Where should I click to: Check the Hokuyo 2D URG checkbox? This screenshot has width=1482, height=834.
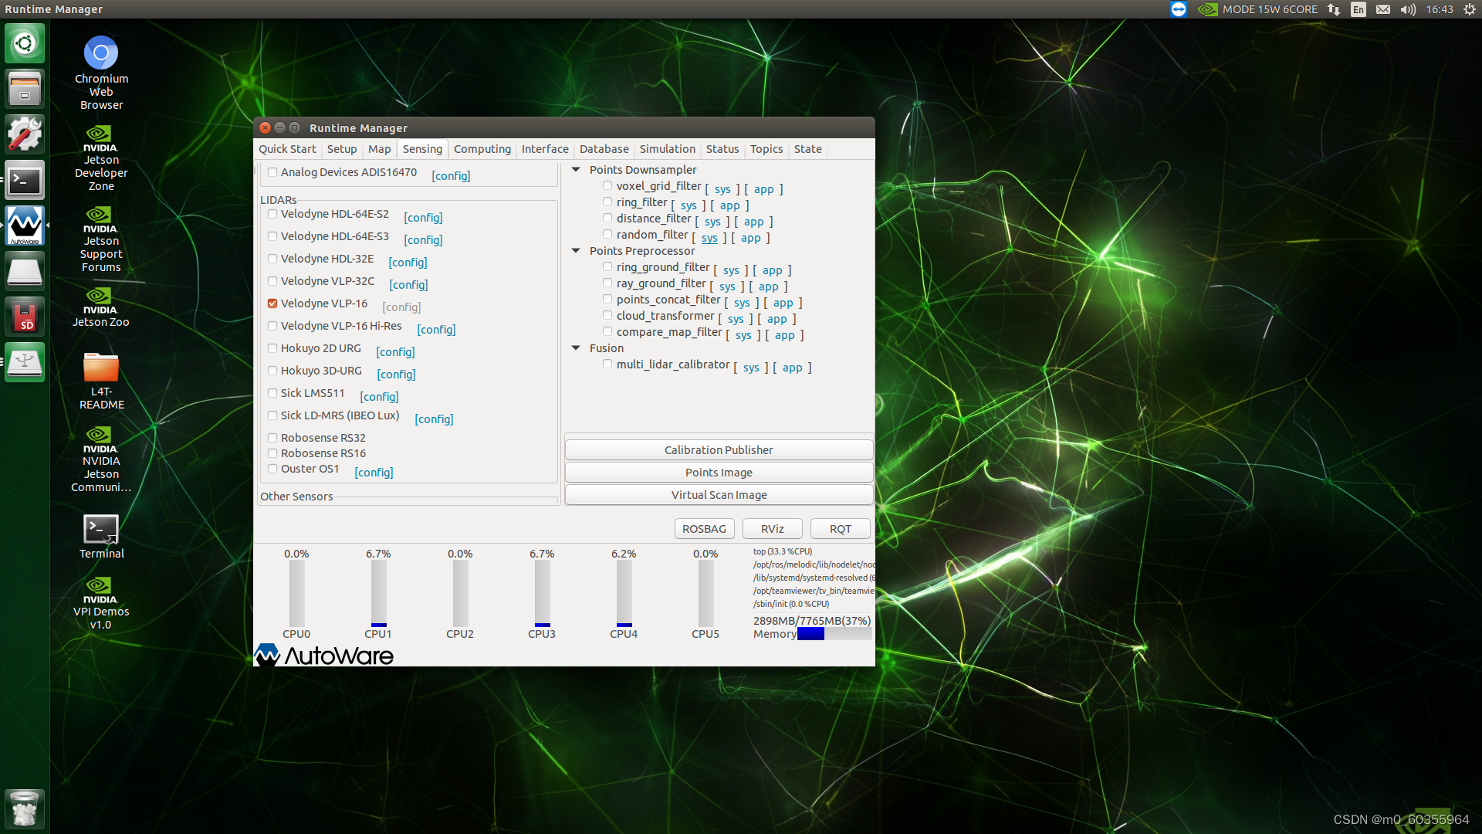[x=272, y=348]
